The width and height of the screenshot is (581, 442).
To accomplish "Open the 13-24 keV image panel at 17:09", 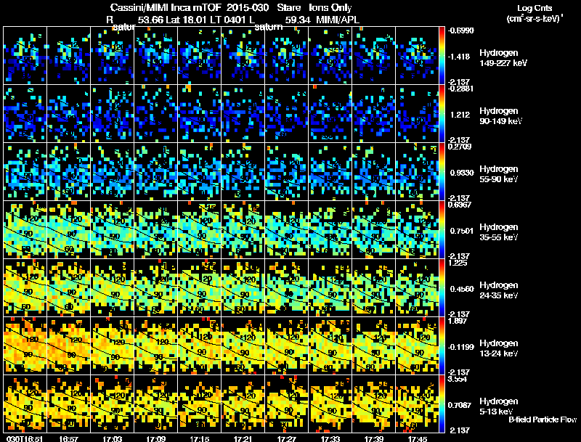I will (156, 346).
